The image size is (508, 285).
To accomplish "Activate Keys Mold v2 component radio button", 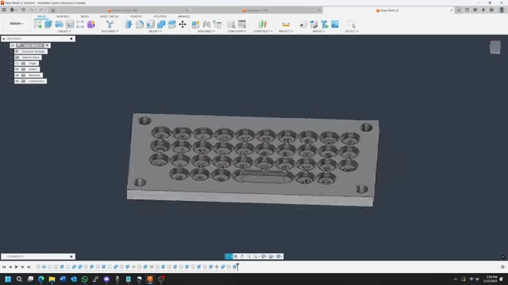I will click(x=48, y=46).
